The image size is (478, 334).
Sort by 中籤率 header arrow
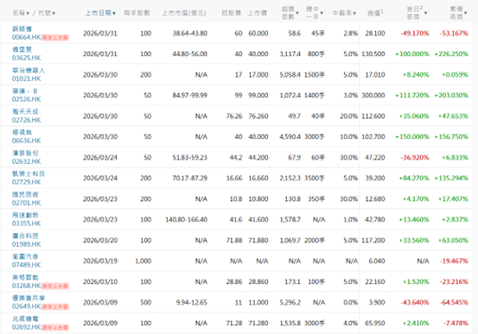click(x=354, y=14)
